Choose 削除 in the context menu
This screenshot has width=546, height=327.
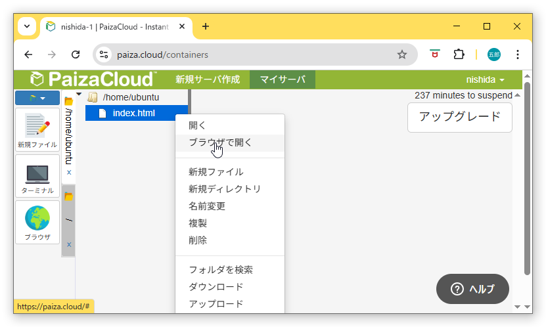click(230, 240)
